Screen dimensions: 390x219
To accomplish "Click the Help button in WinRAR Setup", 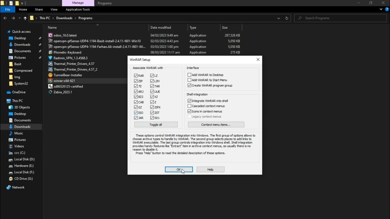I will point(211,169).
